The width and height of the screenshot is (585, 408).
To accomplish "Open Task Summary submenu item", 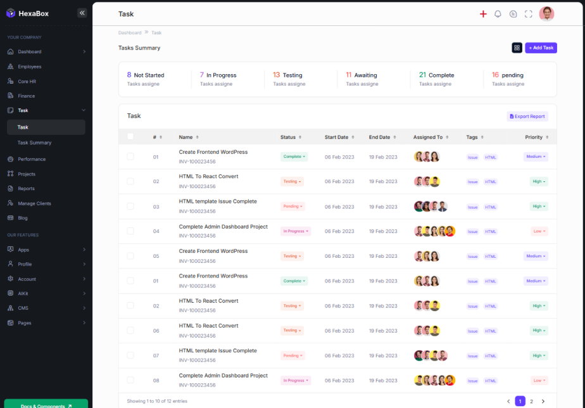I will tap(35, 143).
